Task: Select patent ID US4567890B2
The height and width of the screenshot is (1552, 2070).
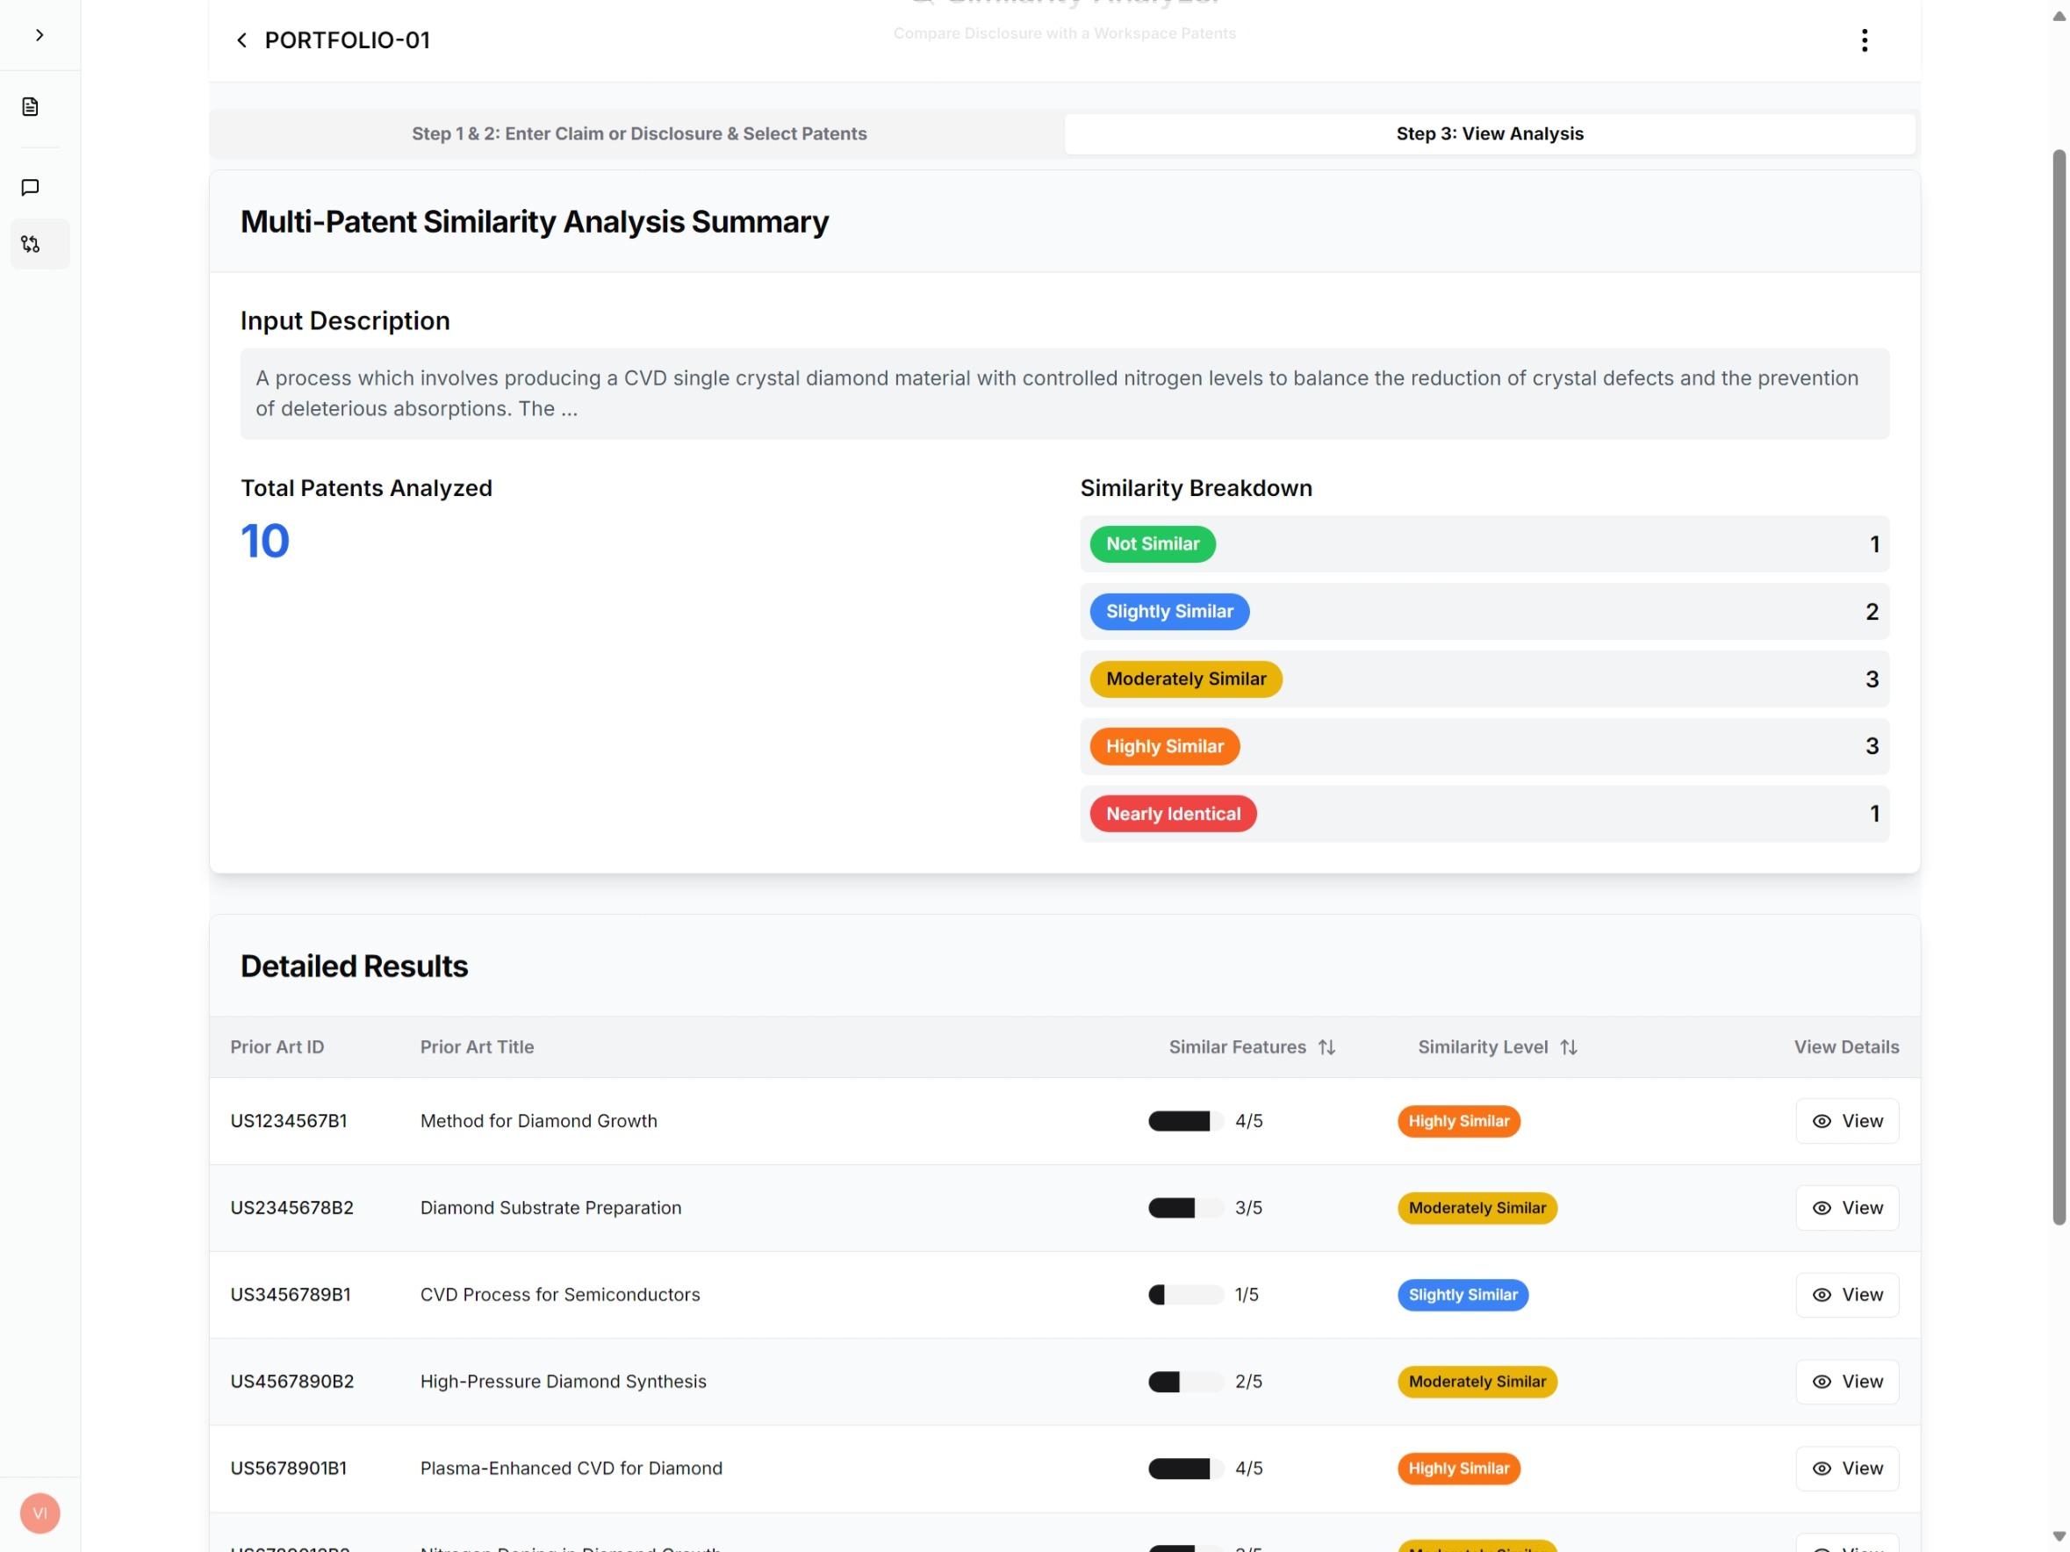Action: click(x=292, y=1382)
